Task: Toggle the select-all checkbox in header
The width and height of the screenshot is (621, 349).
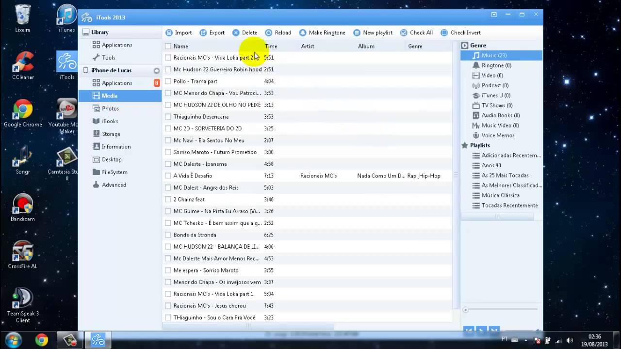Action: [x=168, y=46]
